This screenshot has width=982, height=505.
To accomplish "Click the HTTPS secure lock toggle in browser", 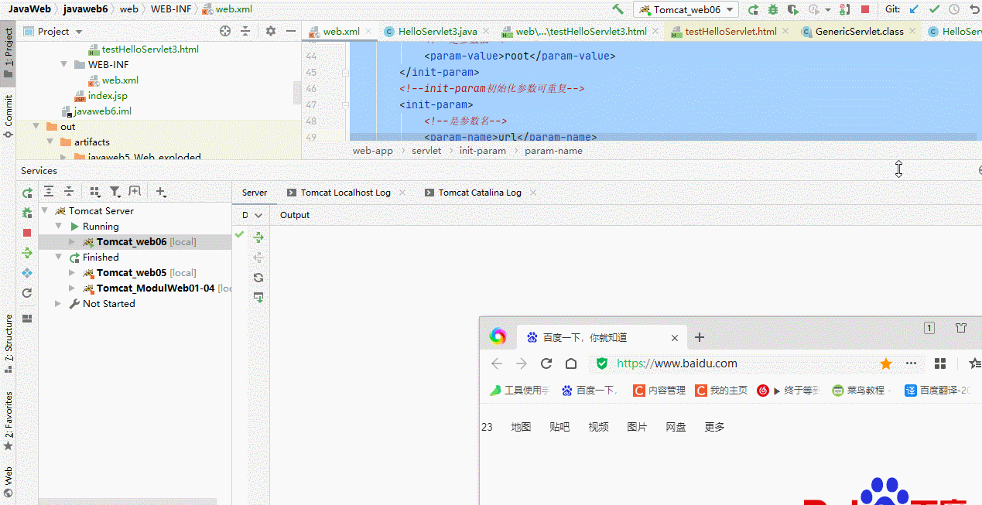I will coord(601,363).
